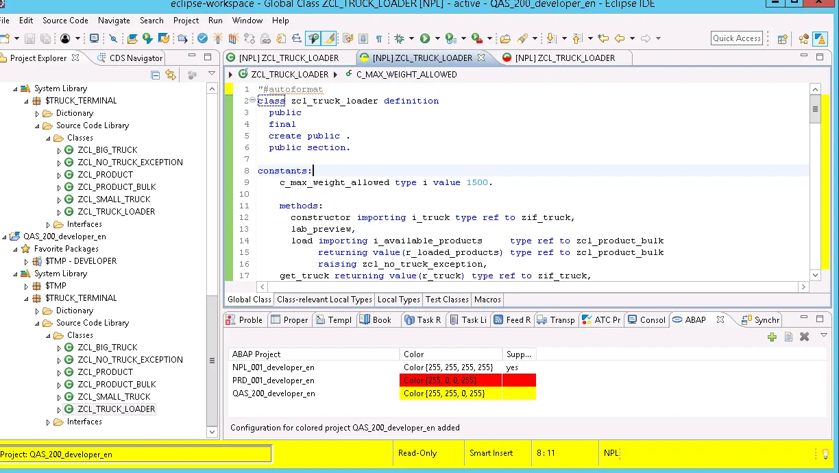
Task: Collapse the QAS_200_developer_en project node
Action: (5, 236)
